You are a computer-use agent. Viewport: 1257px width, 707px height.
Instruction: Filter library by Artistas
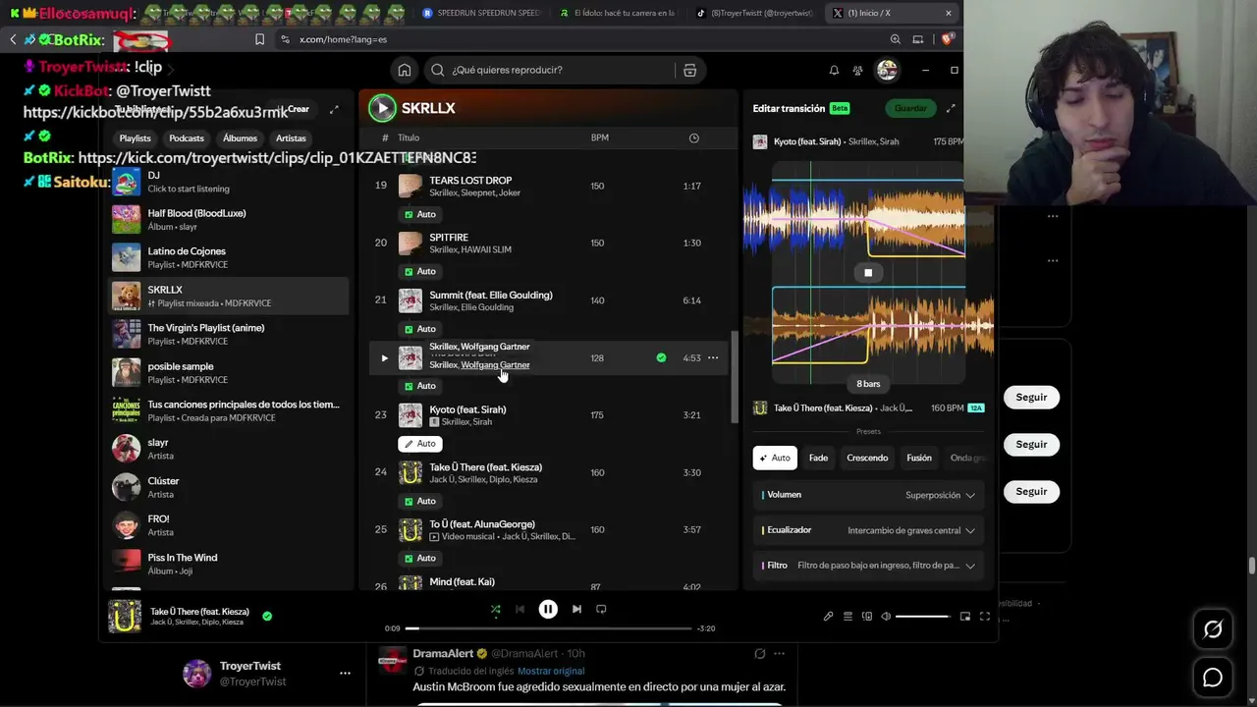[x=291, y=138]
